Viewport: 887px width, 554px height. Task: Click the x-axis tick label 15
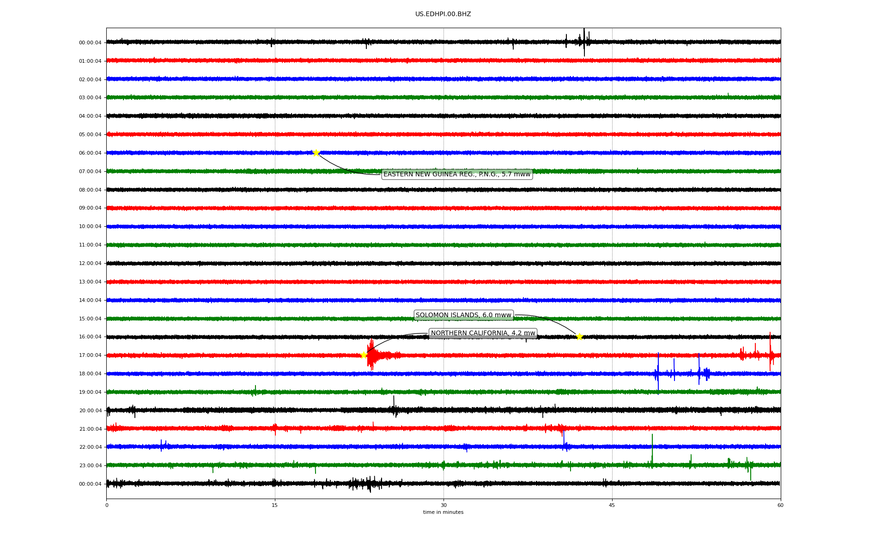(275, 505)
